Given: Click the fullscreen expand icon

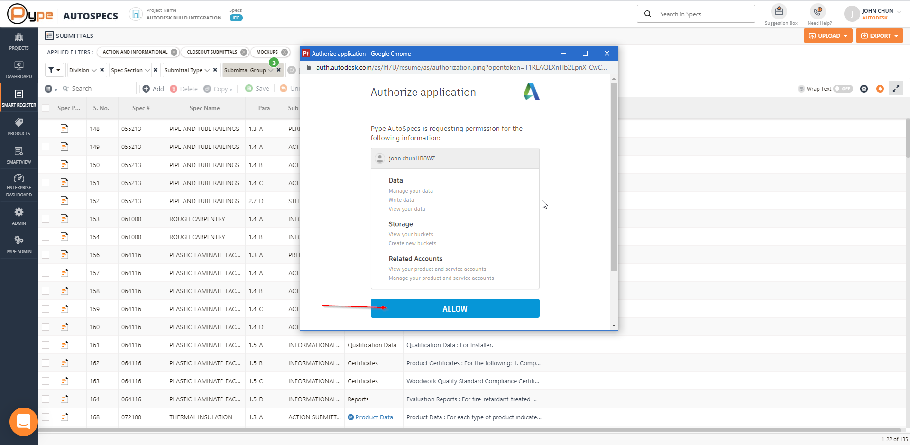Looking at the screenshot, I should tap(896, 89).
